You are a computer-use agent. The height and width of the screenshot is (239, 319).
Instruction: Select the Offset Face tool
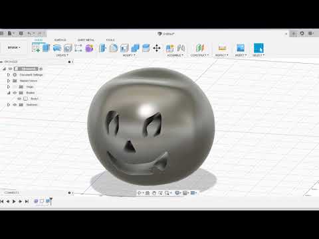coord(146,48)
